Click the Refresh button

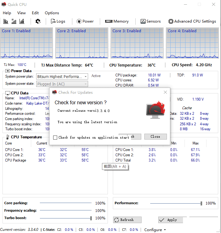tap(127, 220)
